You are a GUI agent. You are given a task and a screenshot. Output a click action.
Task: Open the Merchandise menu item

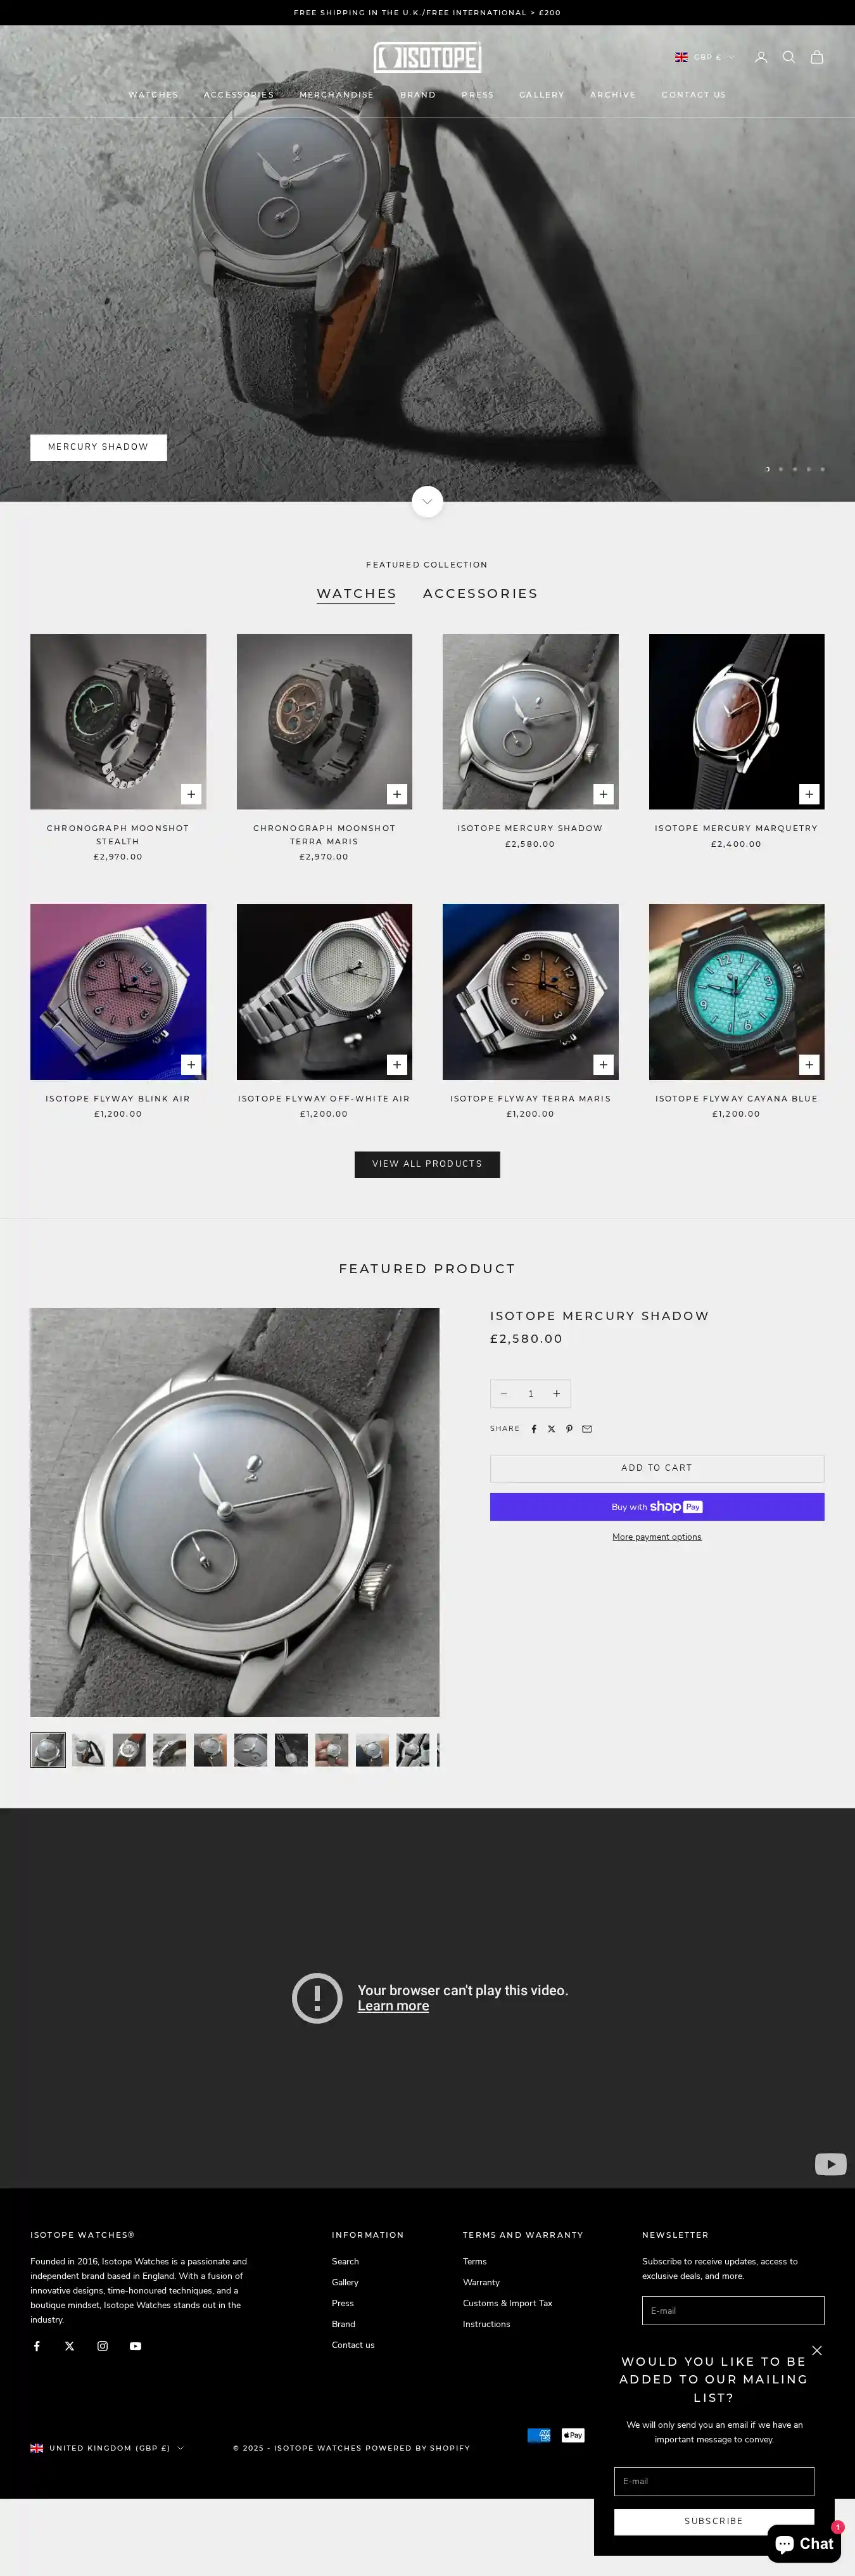click(x=336, y=95)
